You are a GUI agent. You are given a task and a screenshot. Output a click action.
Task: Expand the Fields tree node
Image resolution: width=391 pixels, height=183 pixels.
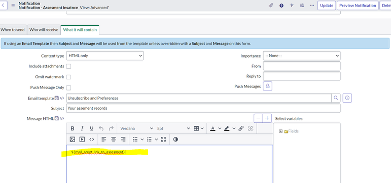point(280,131)
